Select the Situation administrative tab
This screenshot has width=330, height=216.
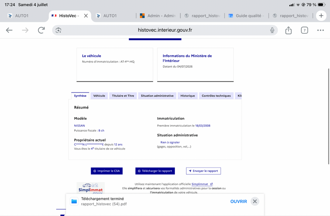point(157,96)
